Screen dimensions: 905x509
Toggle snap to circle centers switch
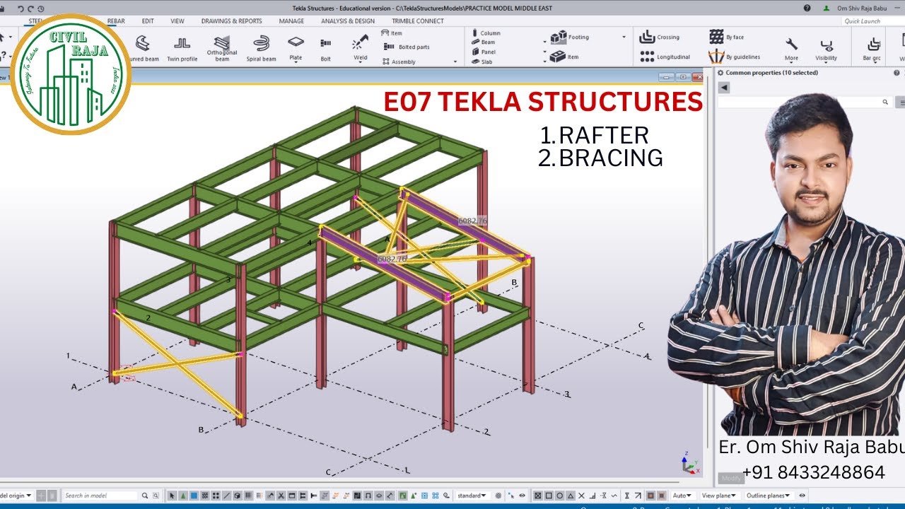click(559, 496)
